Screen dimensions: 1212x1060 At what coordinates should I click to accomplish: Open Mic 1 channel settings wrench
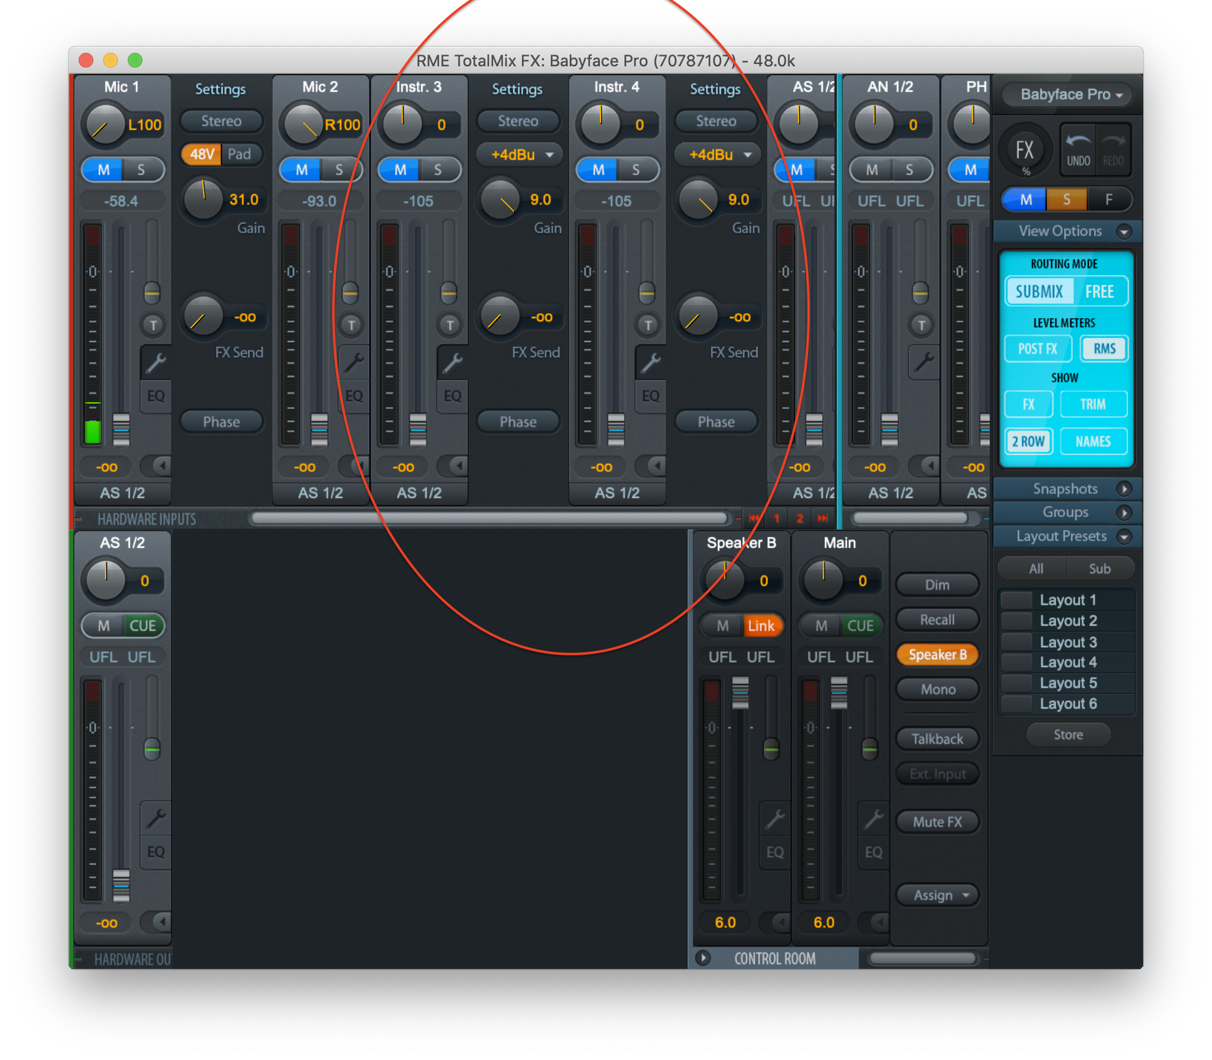click(155, 364)
